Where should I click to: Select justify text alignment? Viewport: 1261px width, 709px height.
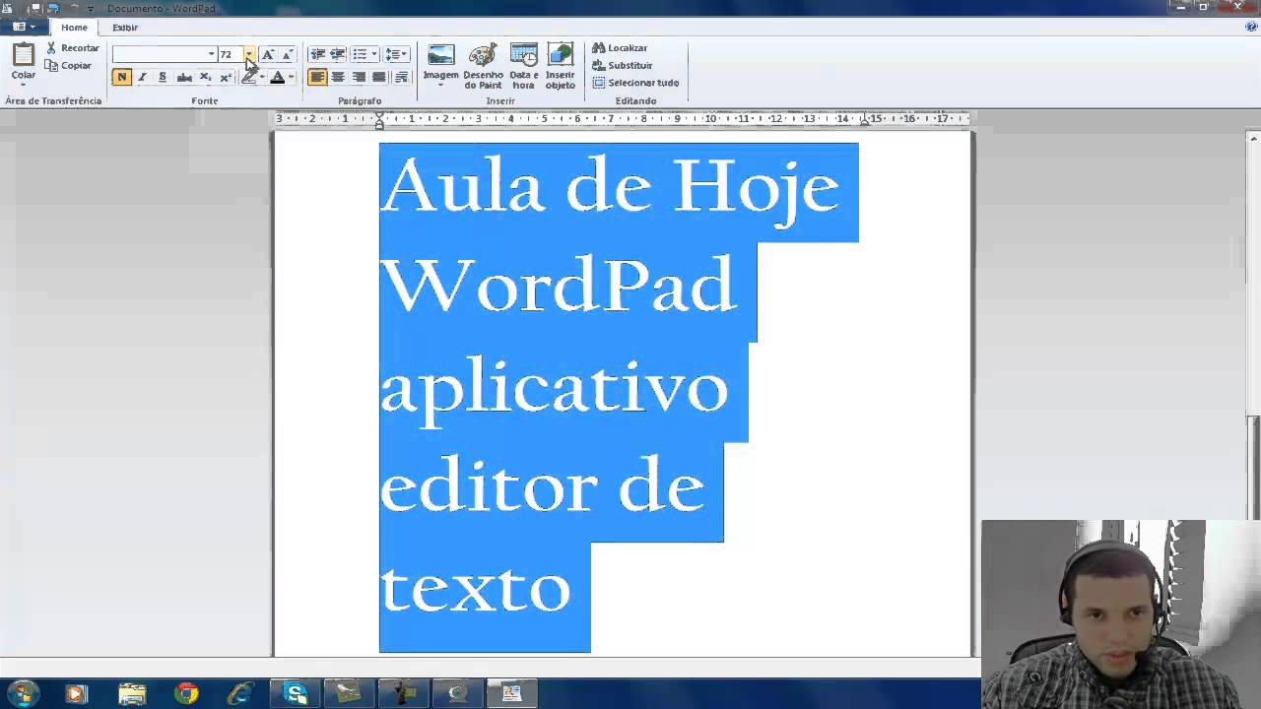[x=379, y=77]
